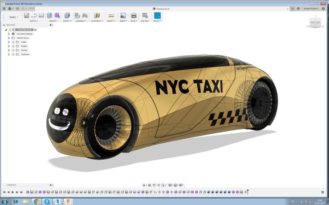This screenshot has width=329, height=205.
Task: Open the CONSTRUCT menu
Action: pyautogui.click(x=97, y=21)
